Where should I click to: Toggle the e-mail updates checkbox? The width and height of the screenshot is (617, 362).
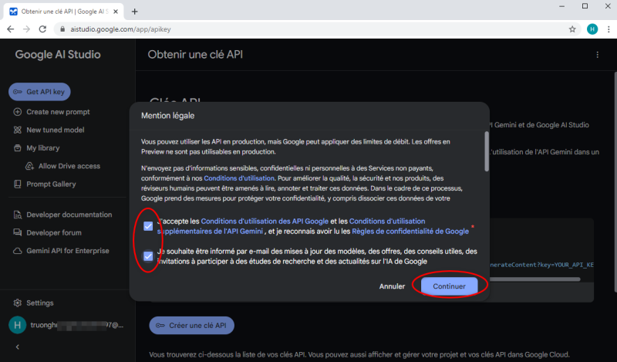(x=148, y=256)
